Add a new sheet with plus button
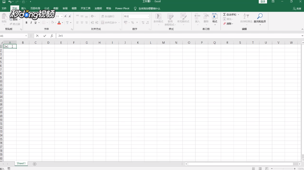 click(35, 164)
